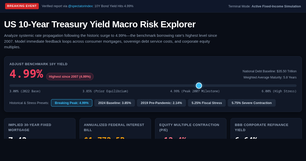Click the BBB Corporate Refinance Yield card
The image size is (306, 161).
266,129
